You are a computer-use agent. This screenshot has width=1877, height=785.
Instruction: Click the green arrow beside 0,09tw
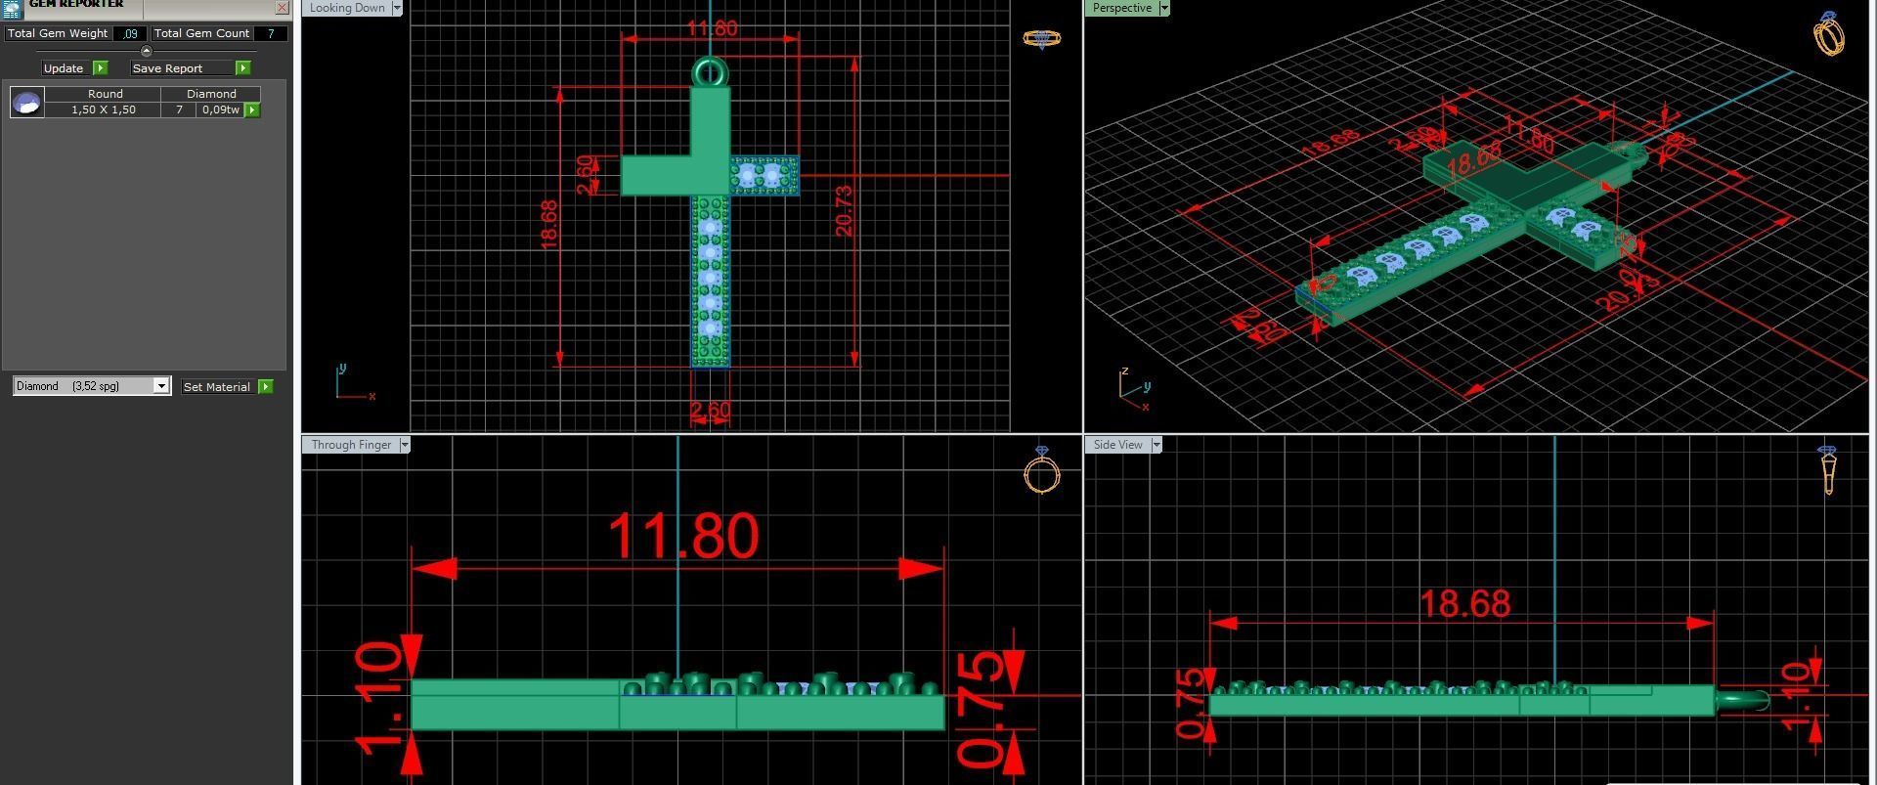coord(252,109)
